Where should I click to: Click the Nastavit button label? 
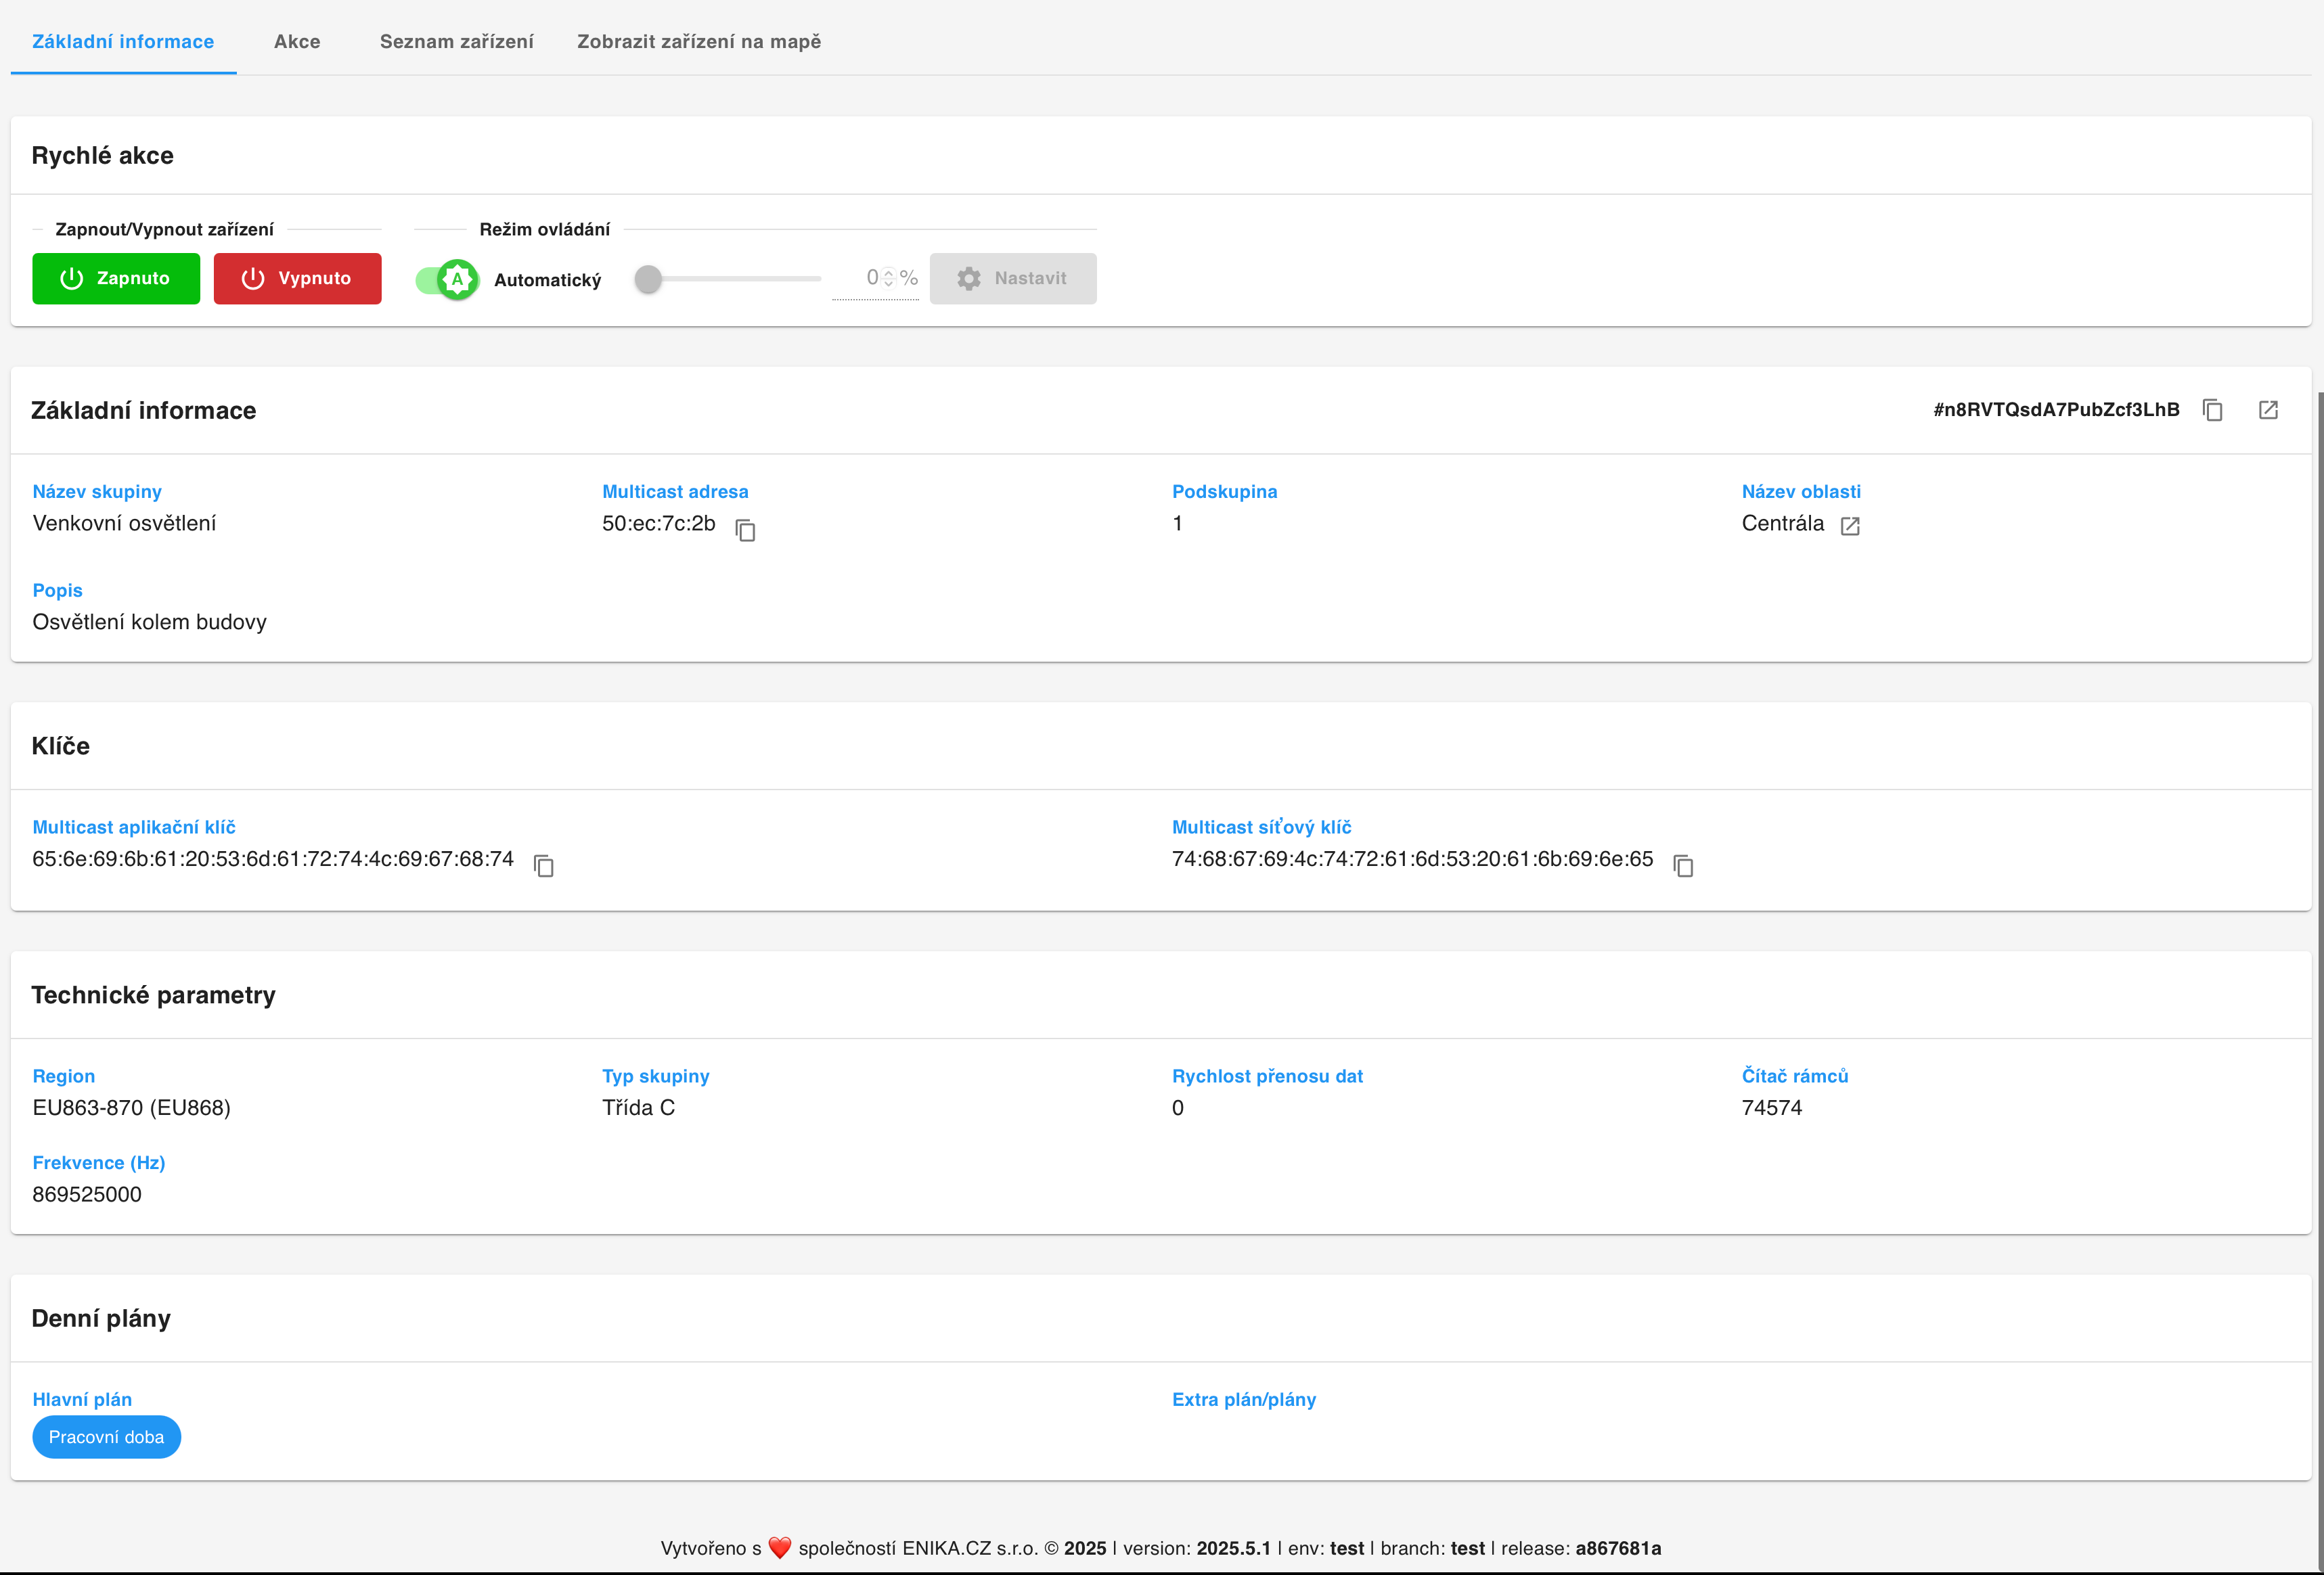coord(1030,279)
